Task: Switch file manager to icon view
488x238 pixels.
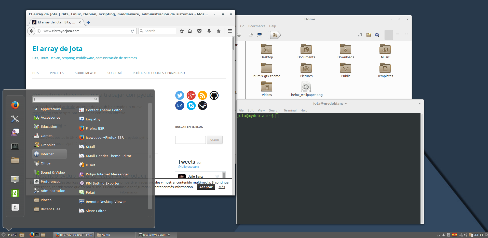Action: click(389, 35)
